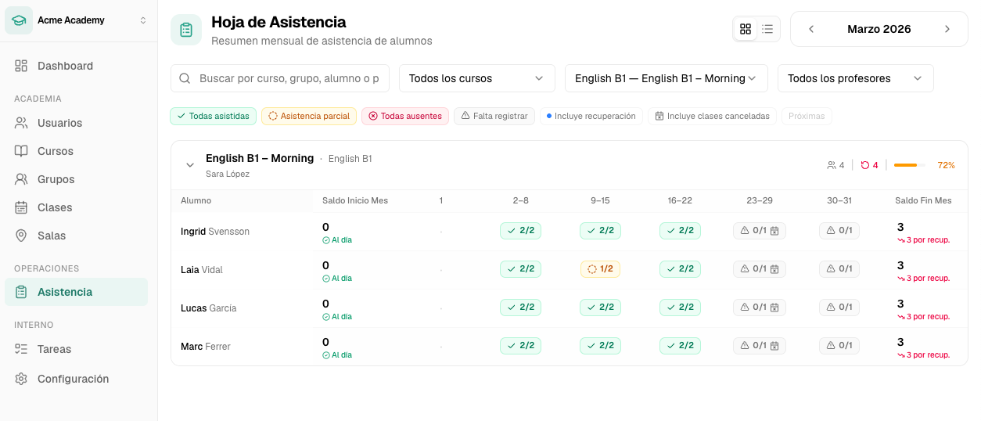Go to previous month

[811, 29]
